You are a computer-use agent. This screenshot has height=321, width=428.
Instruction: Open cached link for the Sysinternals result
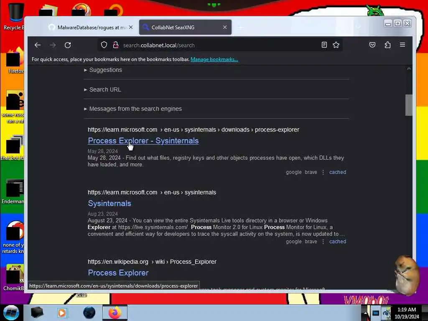[x=338, y=242]
